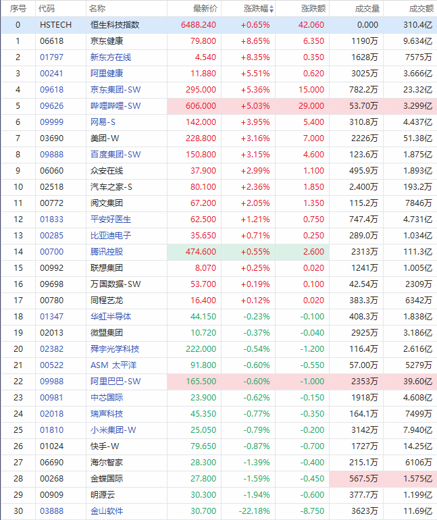Click the 名称 column header
This screenshot has width=437, height=520.
(x=97, y=9)
